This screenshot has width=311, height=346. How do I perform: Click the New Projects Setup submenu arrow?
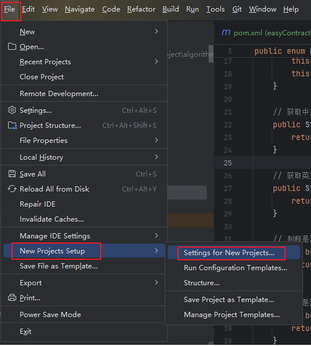(x=156, y=251)
